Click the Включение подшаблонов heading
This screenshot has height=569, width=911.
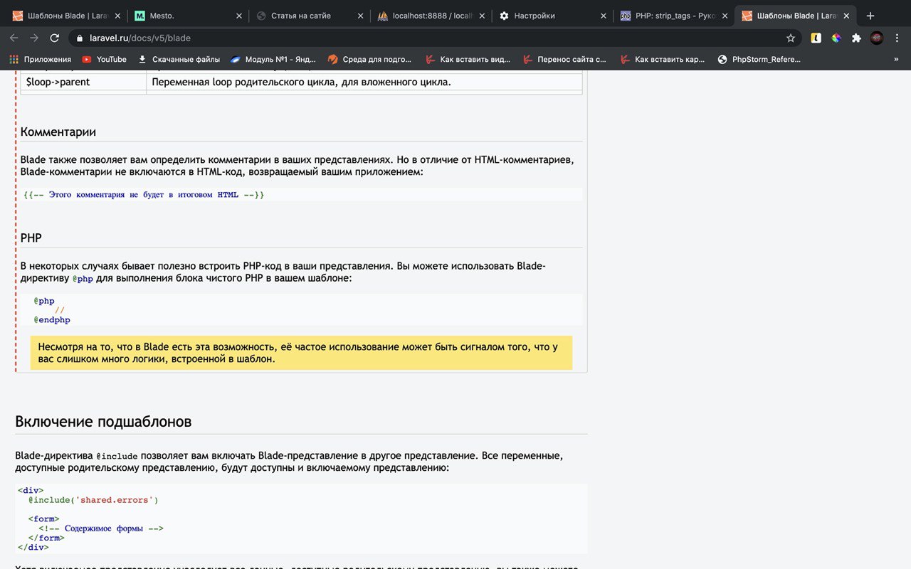pyautogui.click(x=103, y=421)
